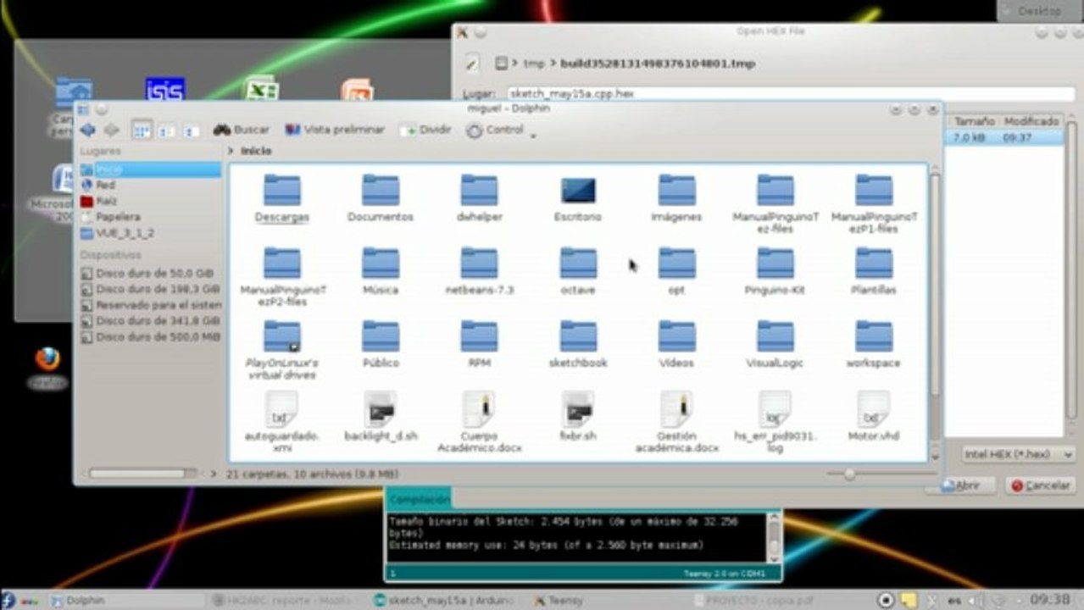
Task: Open the Intel HEX file type dropdown
Action: (1018, 455)
